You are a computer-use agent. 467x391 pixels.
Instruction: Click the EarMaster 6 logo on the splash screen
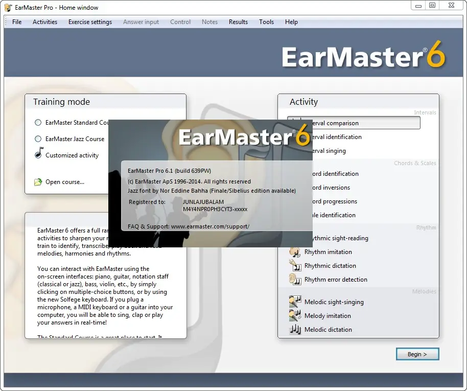pyautogui.click(x=244, y=135)
